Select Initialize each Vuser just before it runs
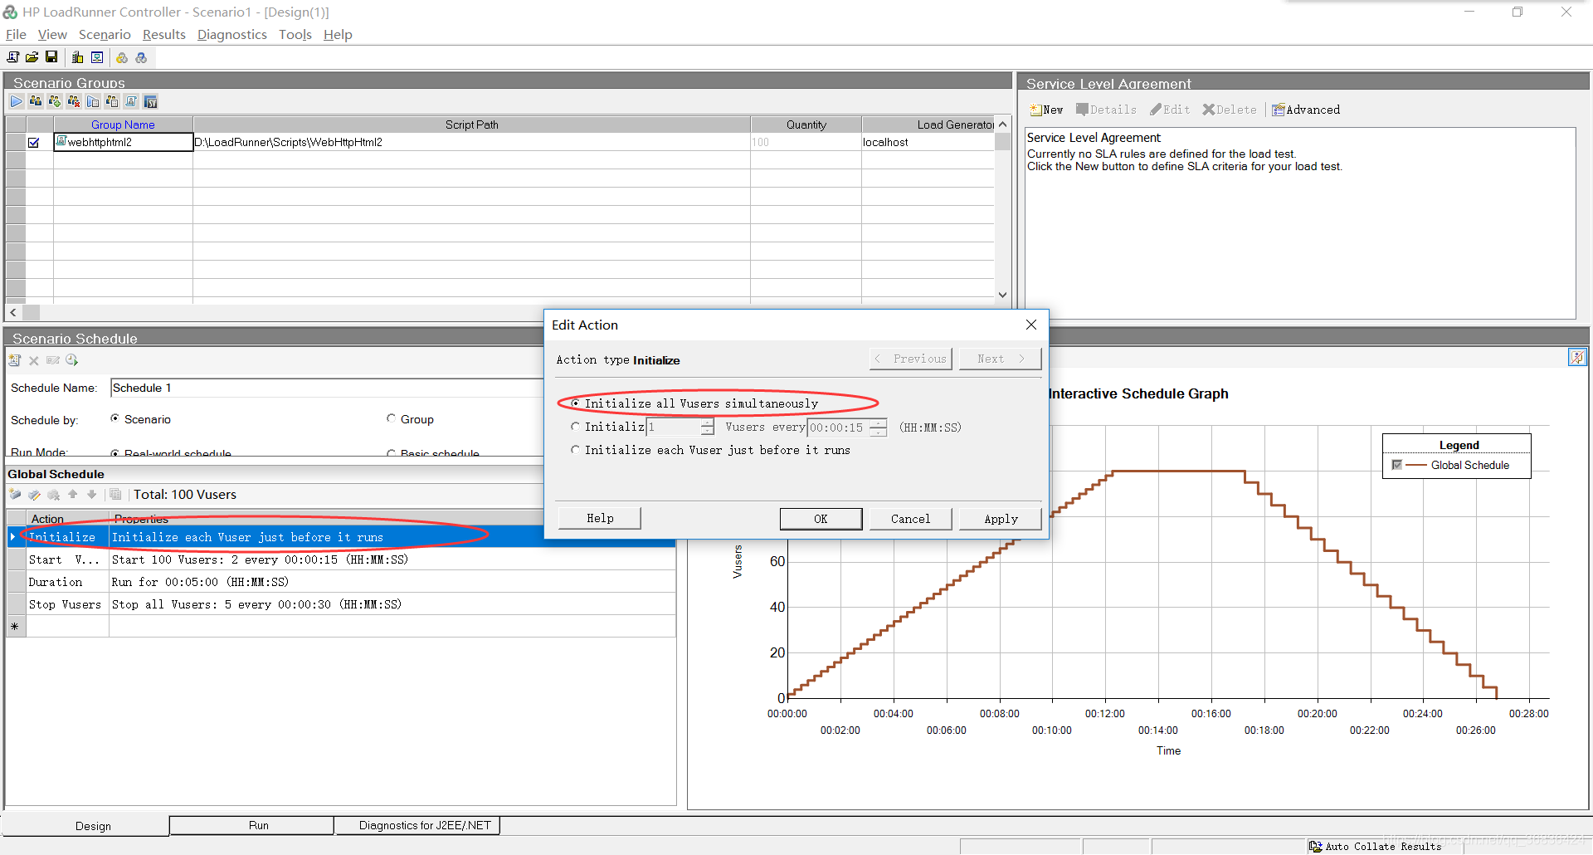The width and height of the screenshot is (1593, 855). click(575, 450)
